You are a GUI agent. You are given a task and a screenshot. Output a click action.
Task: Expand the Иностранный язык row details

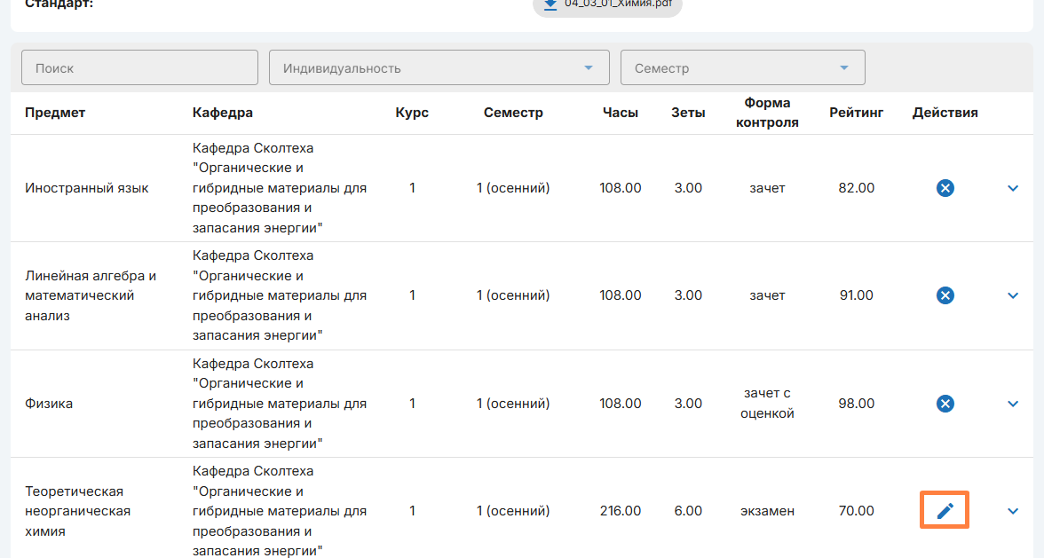tap(1013, 188)
